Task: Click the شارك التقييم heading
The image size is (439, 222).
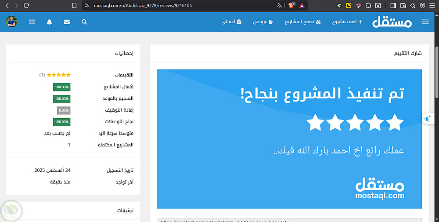Action: tap(408, 53)
